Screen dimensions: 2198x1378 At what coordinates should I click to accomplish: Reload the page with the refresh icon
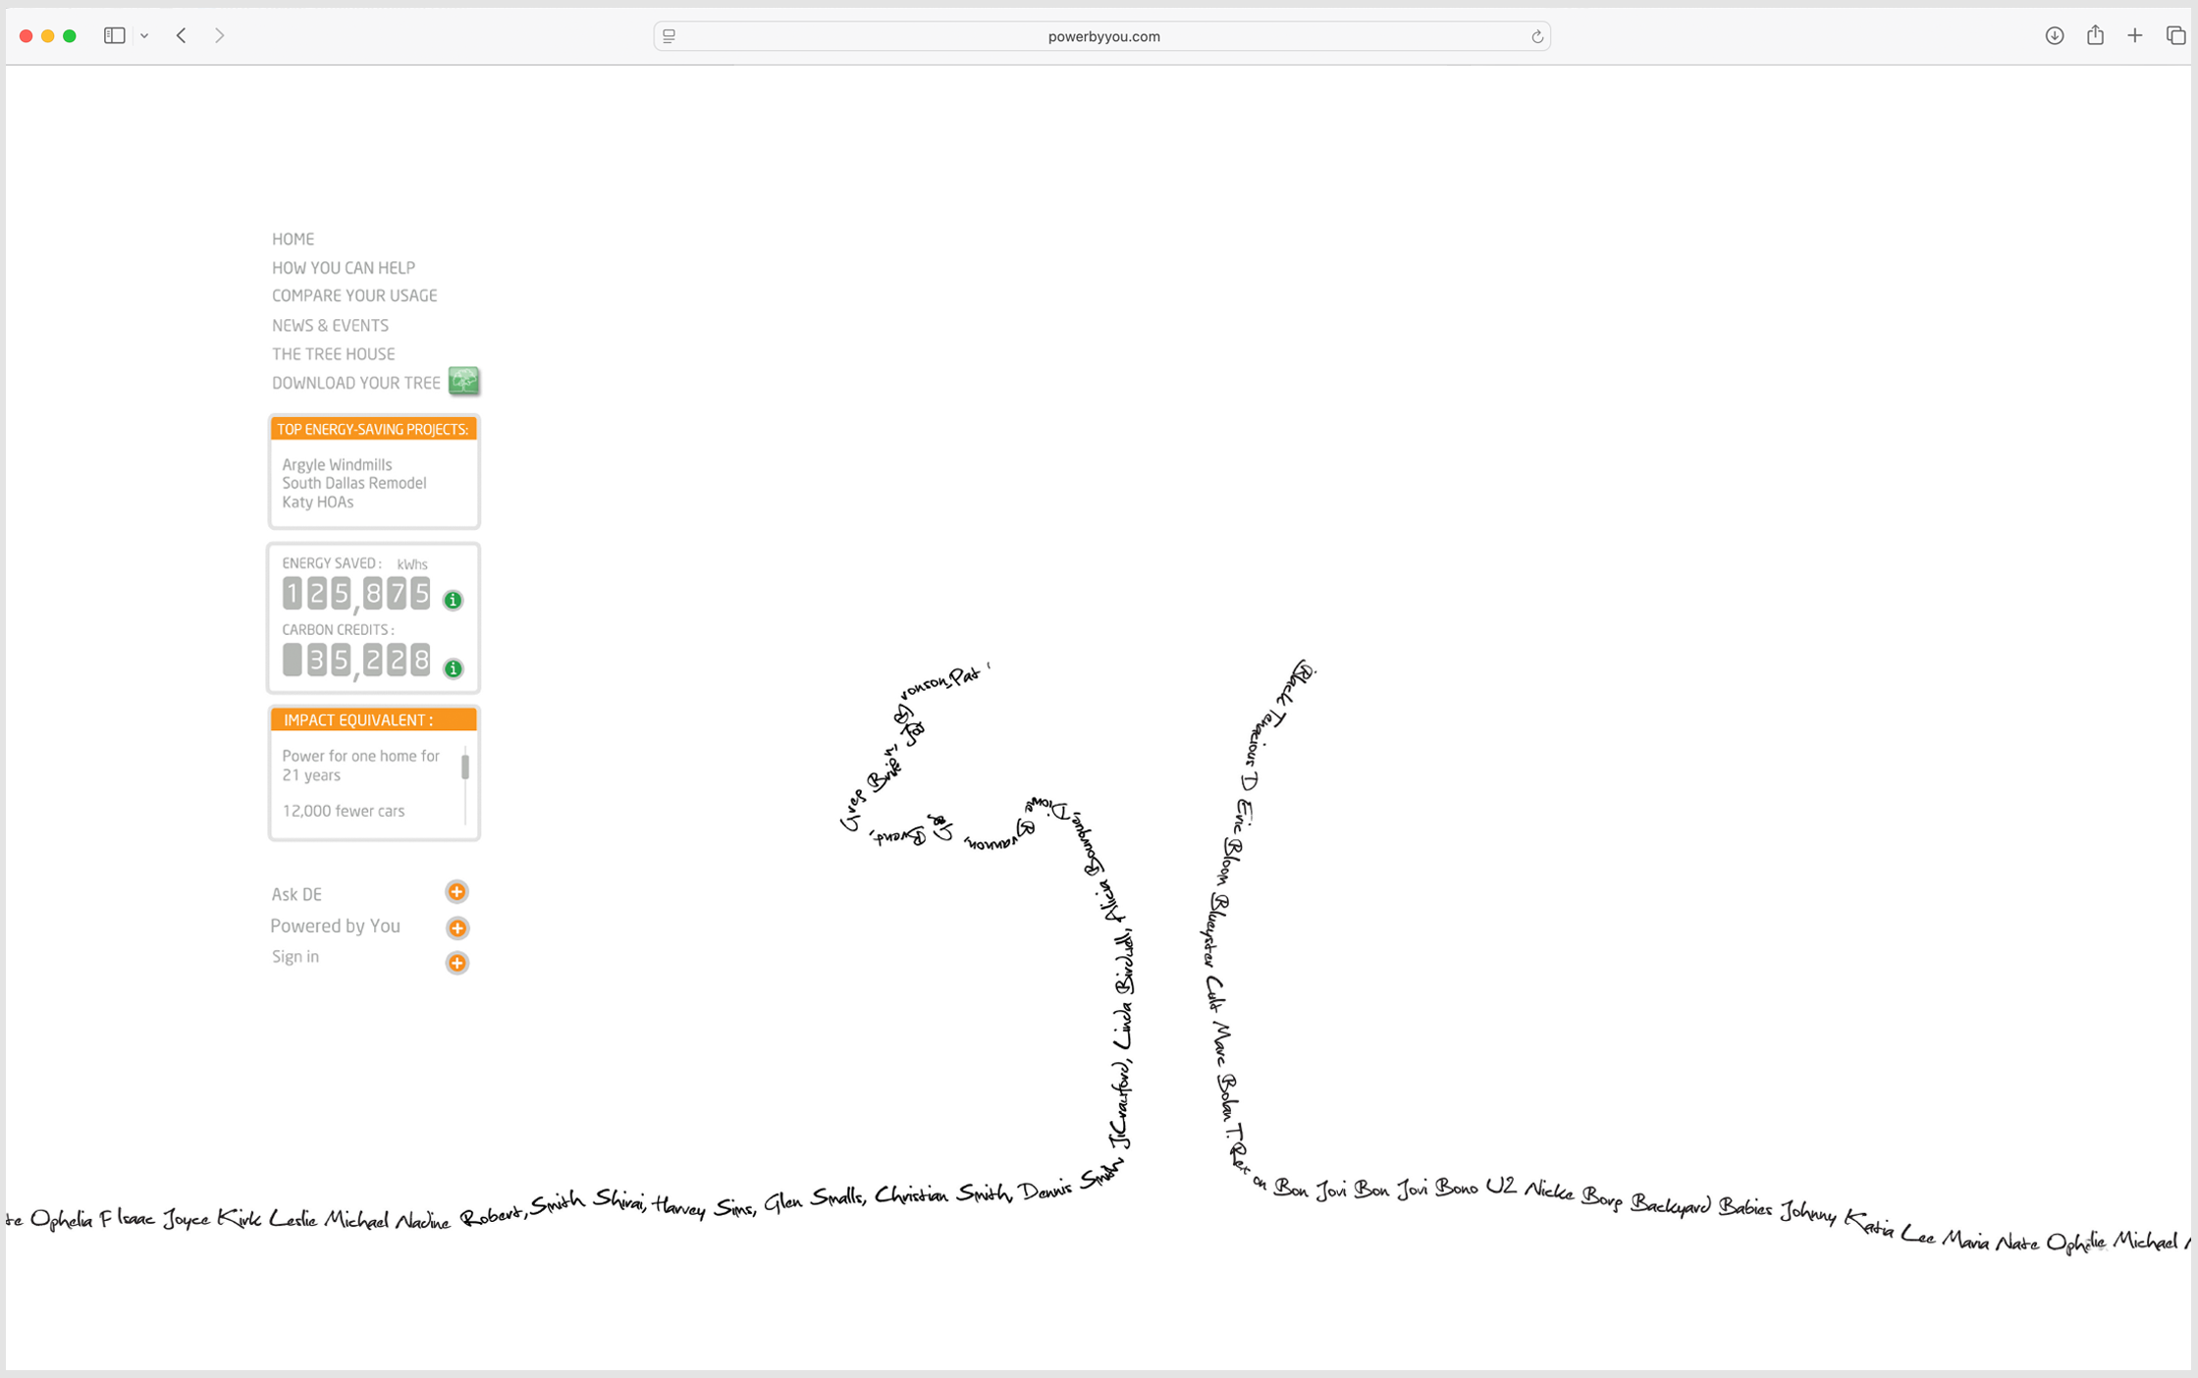[1537, 37]
